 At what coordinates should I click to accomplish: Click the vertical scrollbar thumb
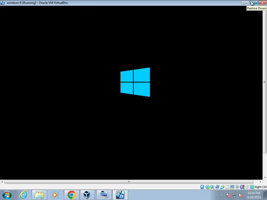point(265,82)
